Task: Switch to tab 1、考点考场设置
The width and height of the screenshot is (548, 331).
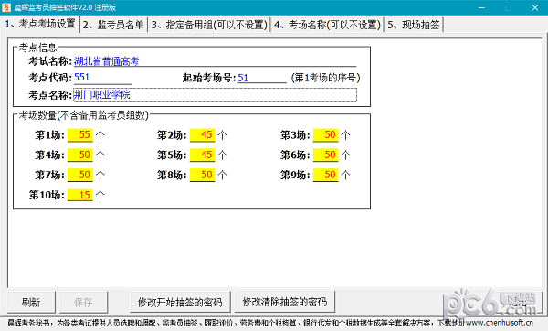Action: 40,24
